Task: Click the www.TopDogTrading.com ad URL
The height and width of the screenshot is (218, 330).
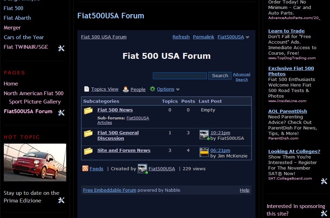Action: coord(292,58)
